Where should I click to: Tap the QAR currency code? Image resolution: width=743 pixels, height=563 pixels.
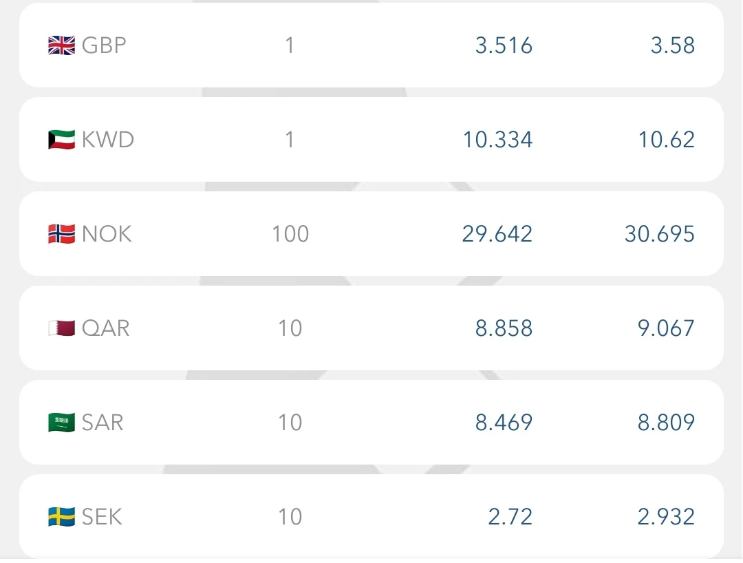click(105, 329)
